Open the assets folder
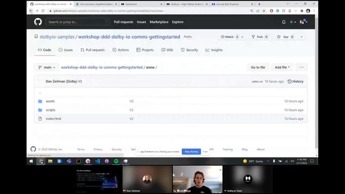This screenshot has width=345, height=194. [x=50, y=101]
